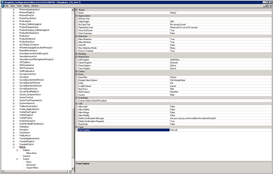Collapse the Edit property category
Viewport: 273px width, 174px height.
click(x=76, y=104)
